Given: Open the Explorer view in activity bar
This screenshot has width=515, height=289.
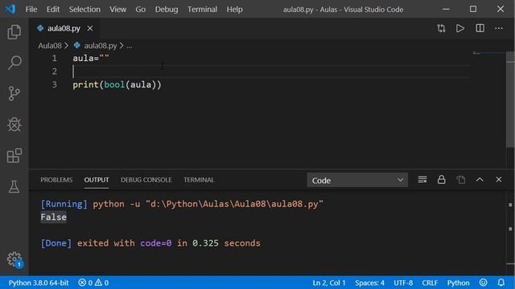Looking at the screenshot, I should click(x=14, y=32).
